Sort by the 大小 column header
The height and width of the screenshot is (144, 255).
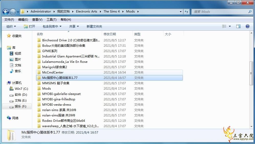point(168,34)
